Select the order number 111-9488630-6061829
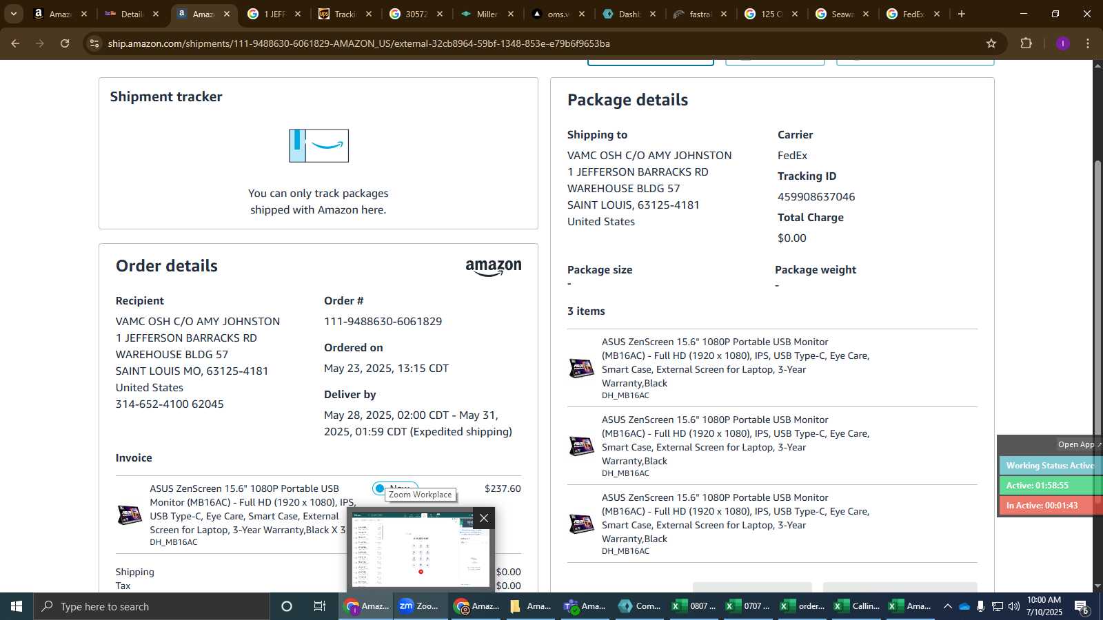The height and width of the screenshot is (620, 1103). click(x=383, y=322)
